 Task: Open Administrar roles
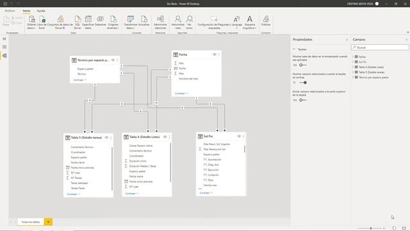(x=178, y=22)
